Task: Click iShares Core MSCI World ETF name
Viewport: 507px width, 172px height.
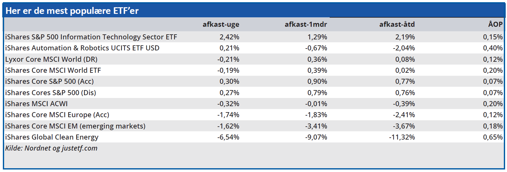Action: click(x=53, y=70)
